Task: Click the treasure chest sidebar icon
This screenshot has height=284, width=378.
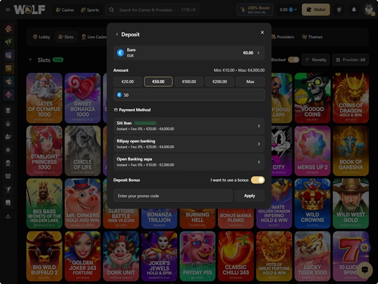Action: point(8,68)
